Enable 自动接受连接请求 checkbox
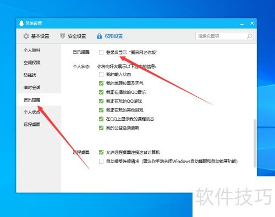275x217 pixels. tap(101, 162)
